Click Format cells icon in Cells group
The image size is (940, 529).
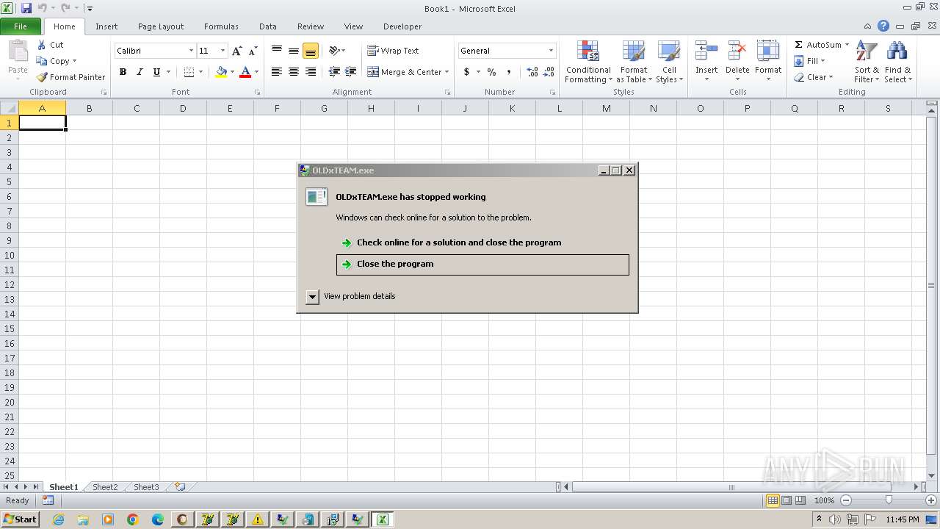(x=768, y=52)
